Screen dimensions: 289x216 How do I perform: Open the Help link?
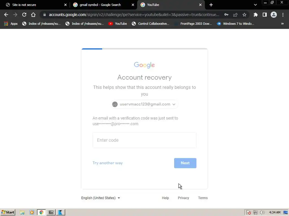tap(165, 198)
